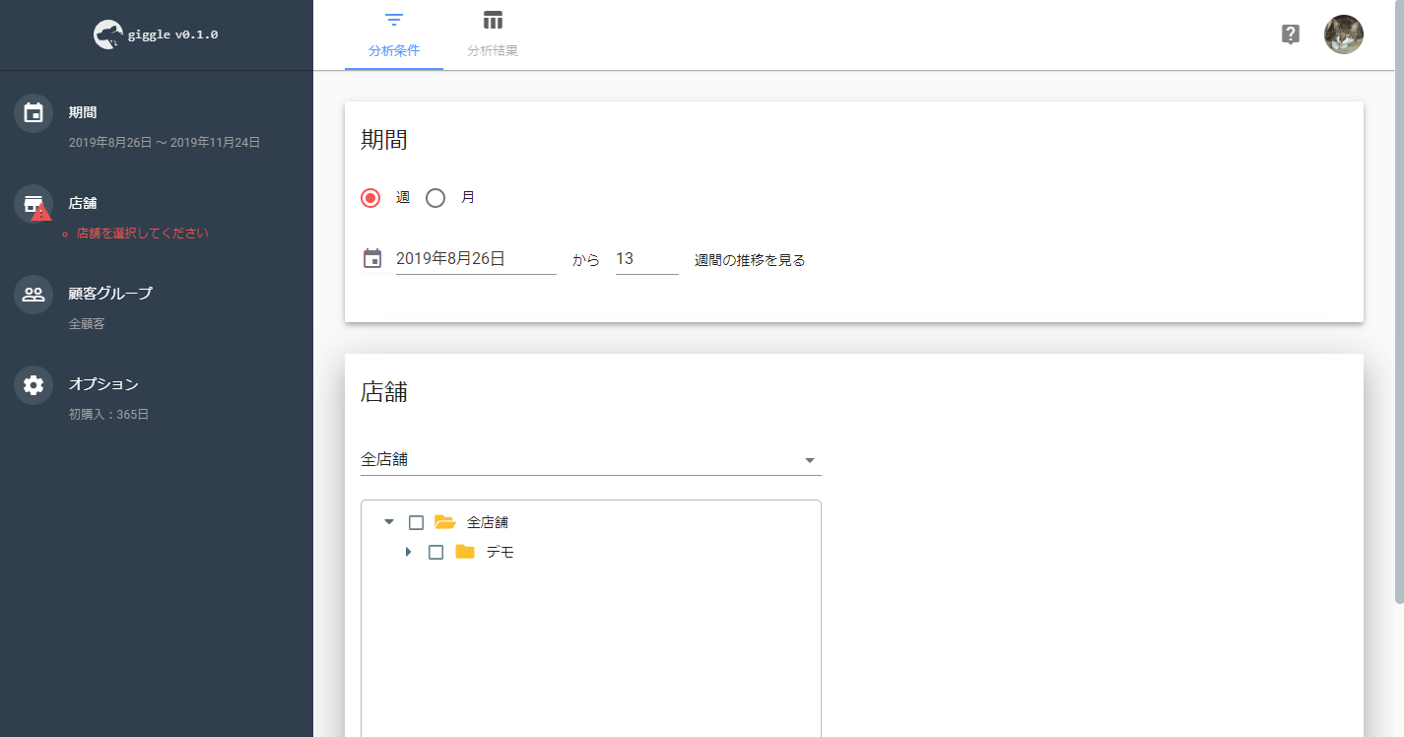Open the オプション gear icon
1404x737 pixels.
(x=33, y=384)
